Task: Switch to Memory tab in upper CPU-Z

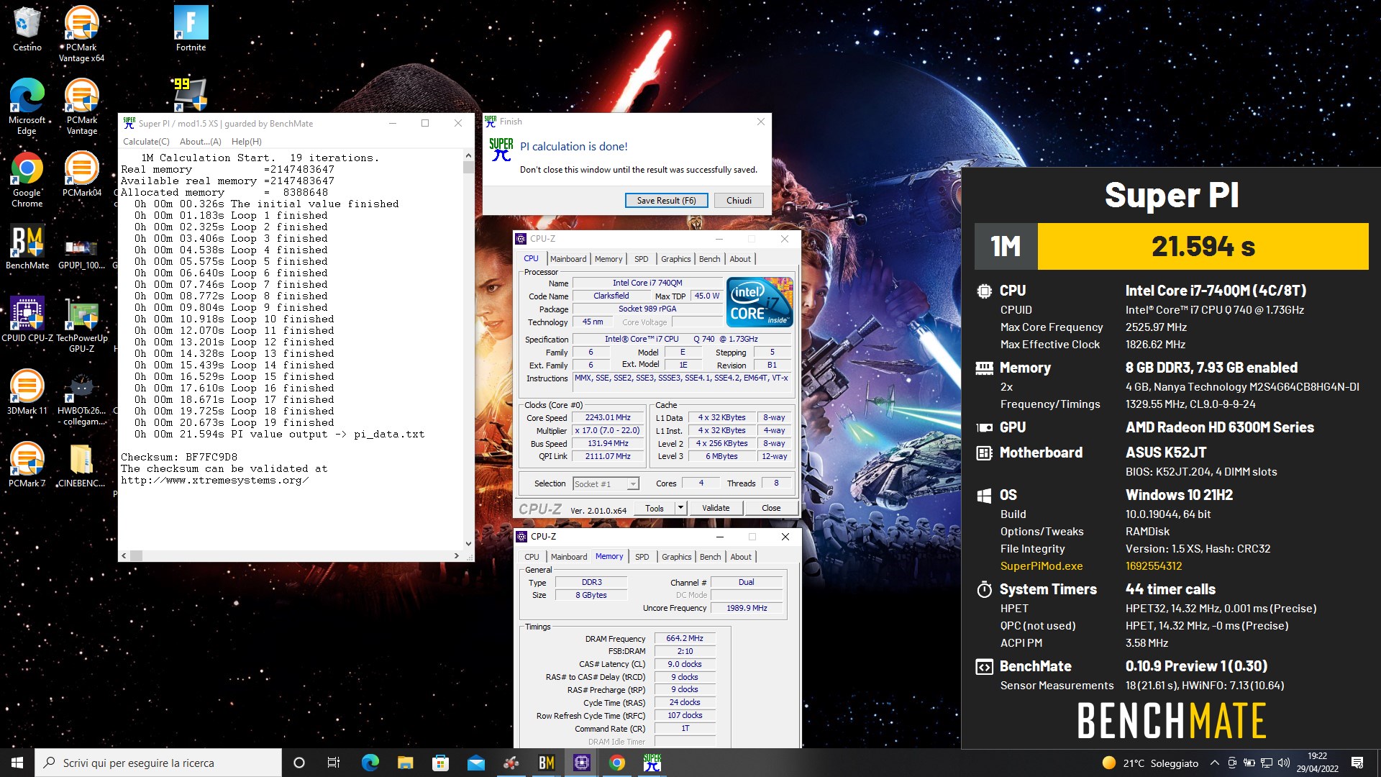Action: click(x=609, y=259)
